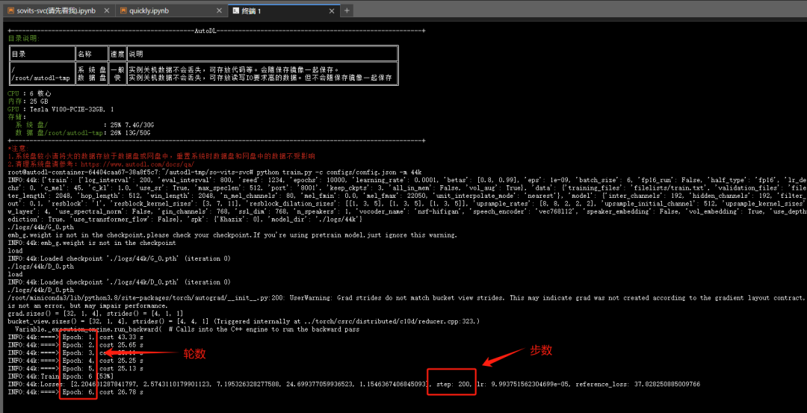Close the 终端 1 tab
The width and height of the screenshot is (807, 413).
pyautogui.click(x=333, y=10)
